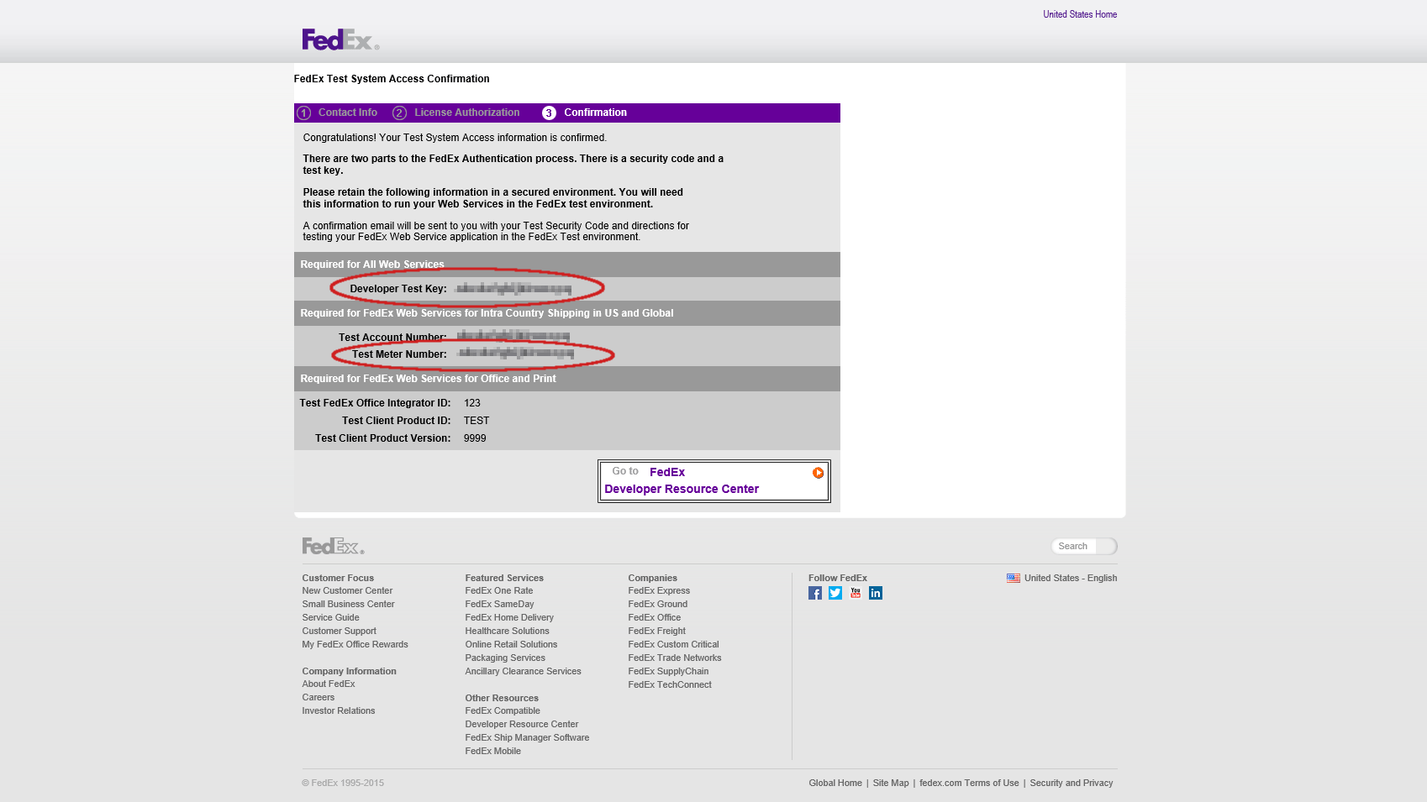Open FedEx Ship Manager Software link
This screenshot has width=1427, height=802.
527,737
